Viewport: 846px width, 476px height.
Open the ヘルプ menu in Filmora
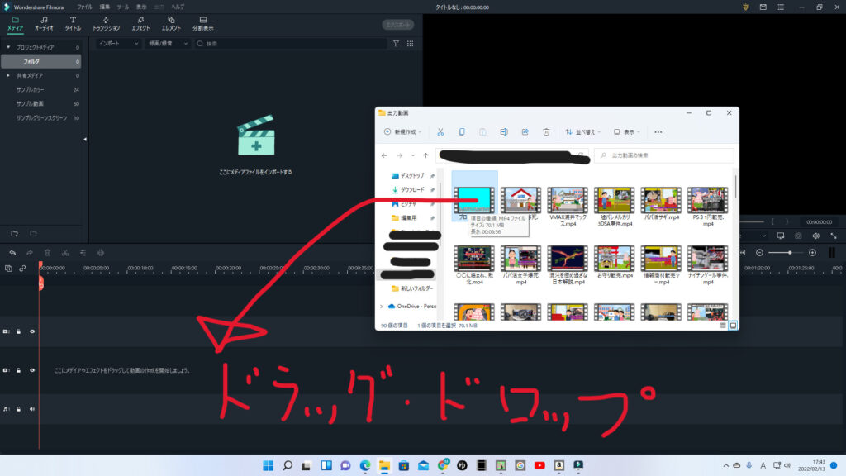point(178,7)
